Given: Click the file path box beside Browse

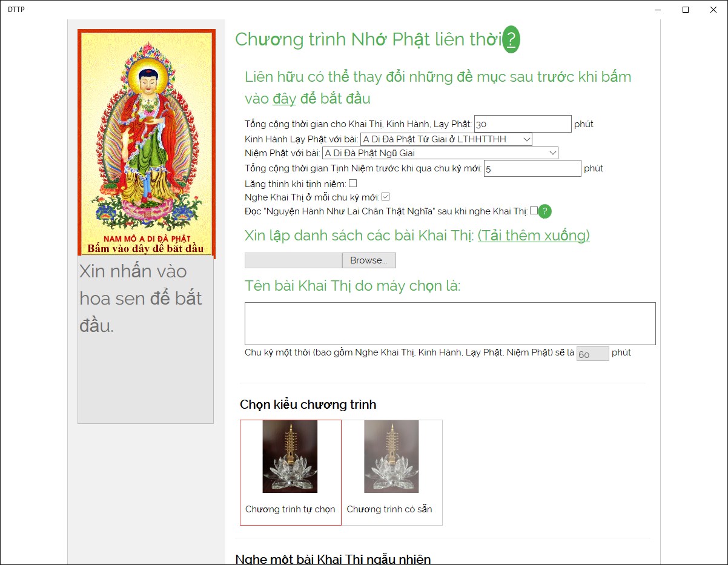Looking at the screenshot, I should [x=293, y=260].
